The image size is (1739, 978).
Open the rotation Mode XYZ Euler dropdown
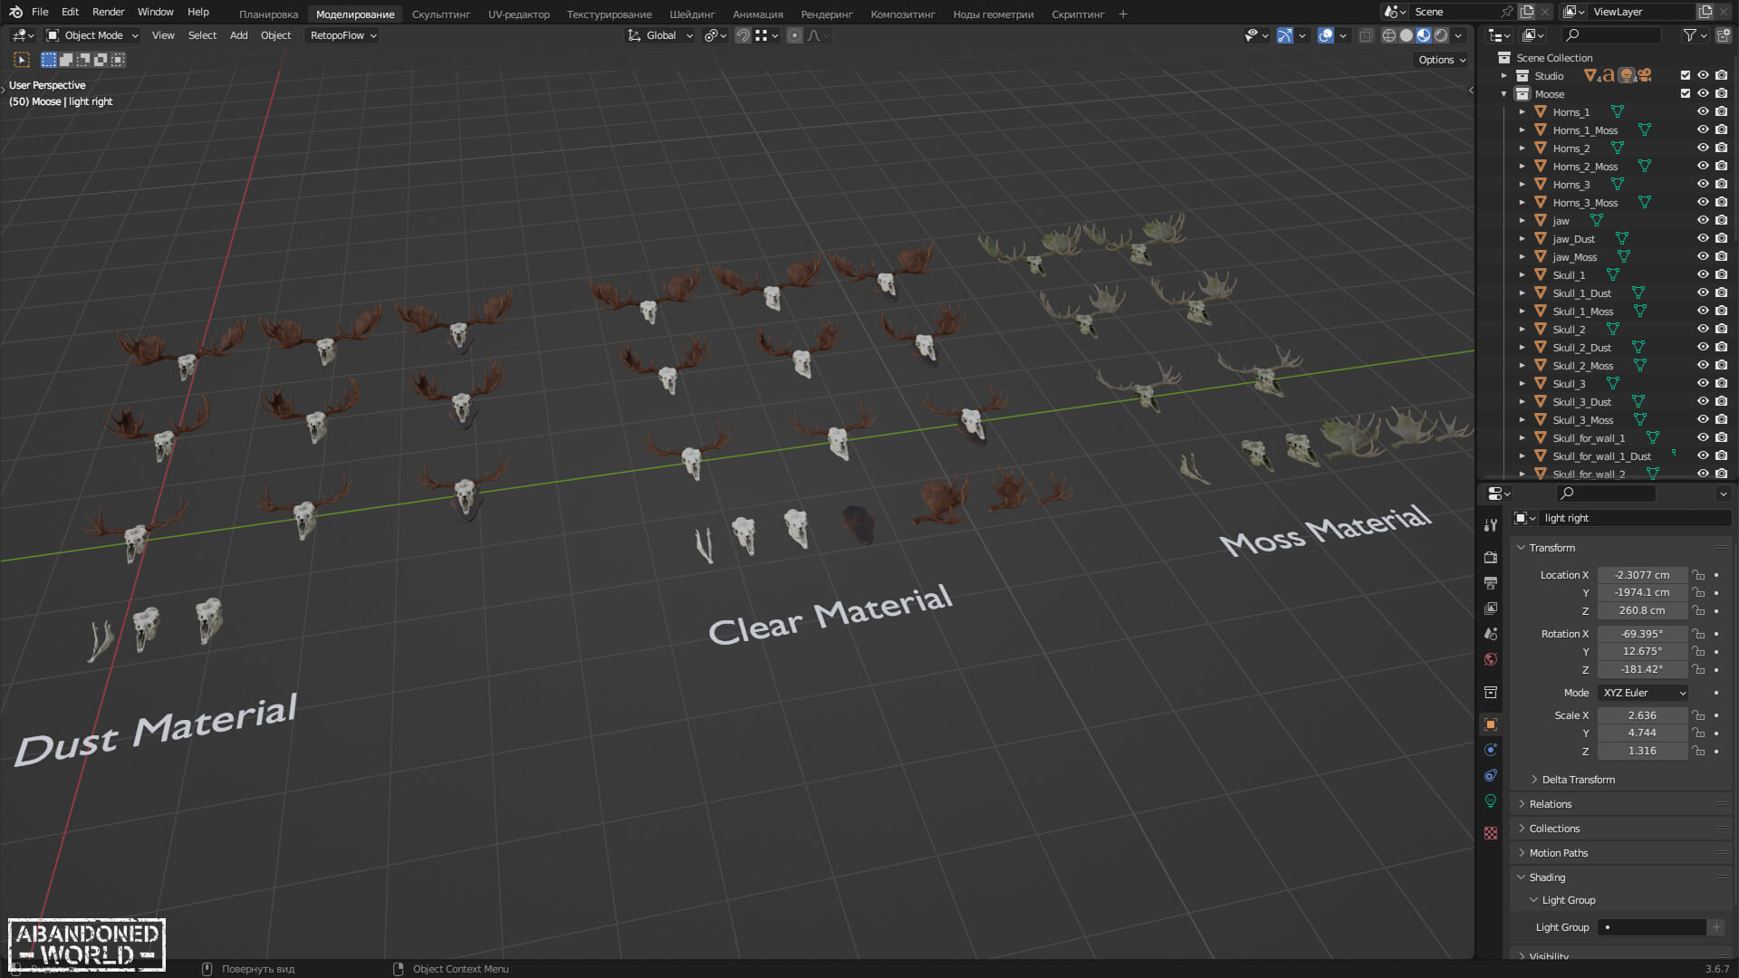click(1643, 693)
